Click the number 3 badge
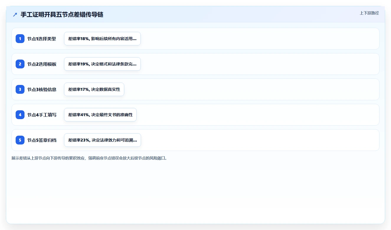 [x=20, y=89]
